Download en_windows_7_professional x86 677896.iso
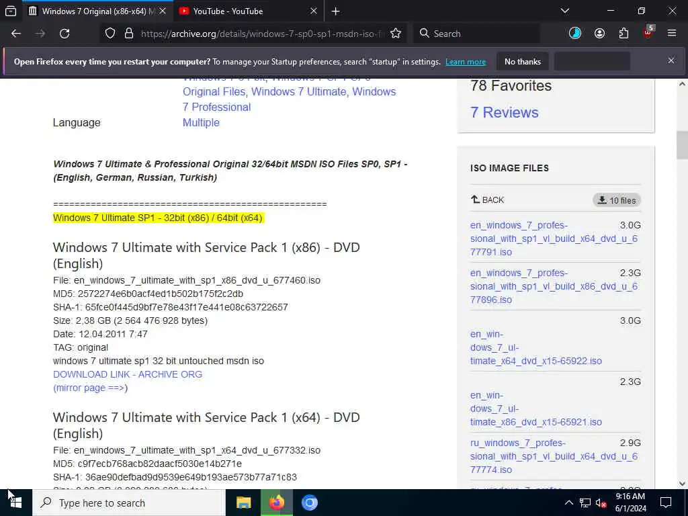Image resolution: width=688 pixels, height=516 pixels. tap(554, 286)
